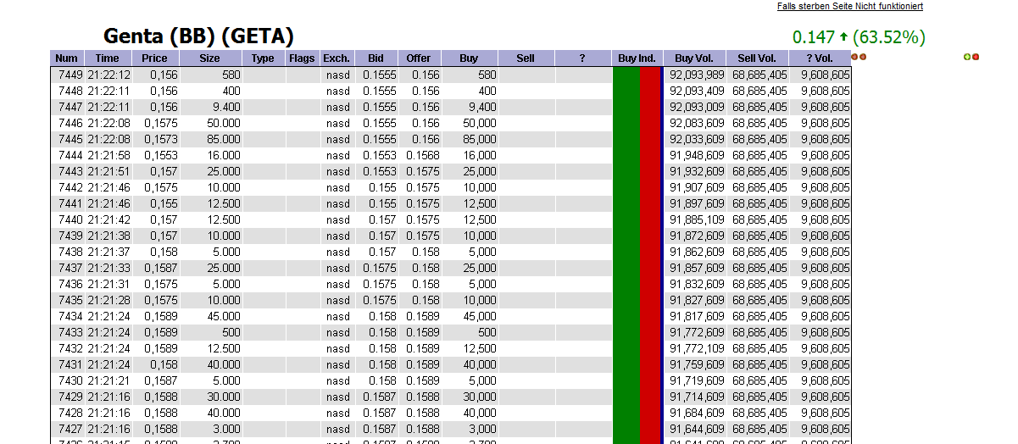1018x444 pixels.
Task: Sort by the Time column header
Action: 108,58
